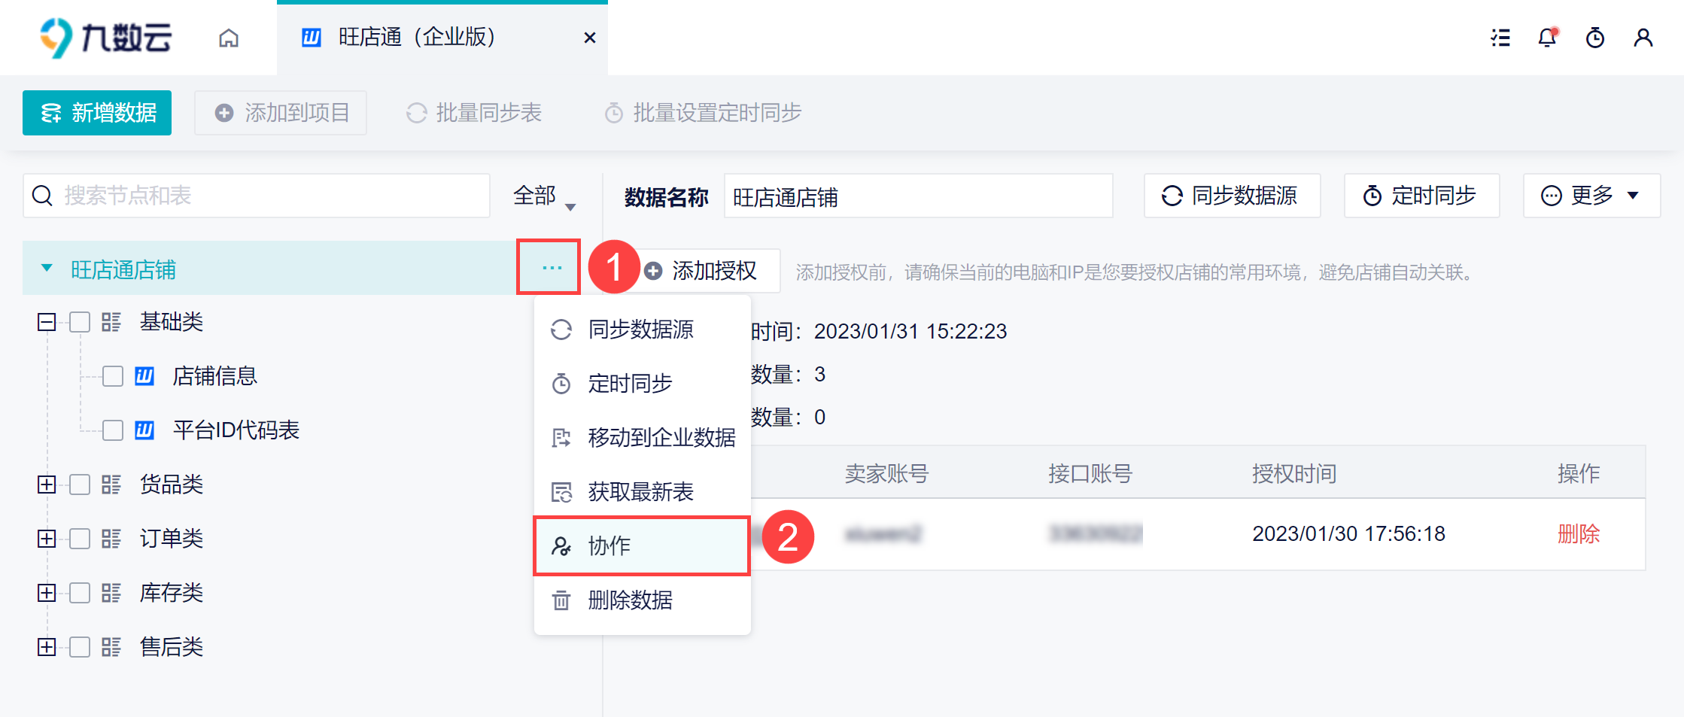
Task: Open the notification bell
Action: pos(1547,38)
